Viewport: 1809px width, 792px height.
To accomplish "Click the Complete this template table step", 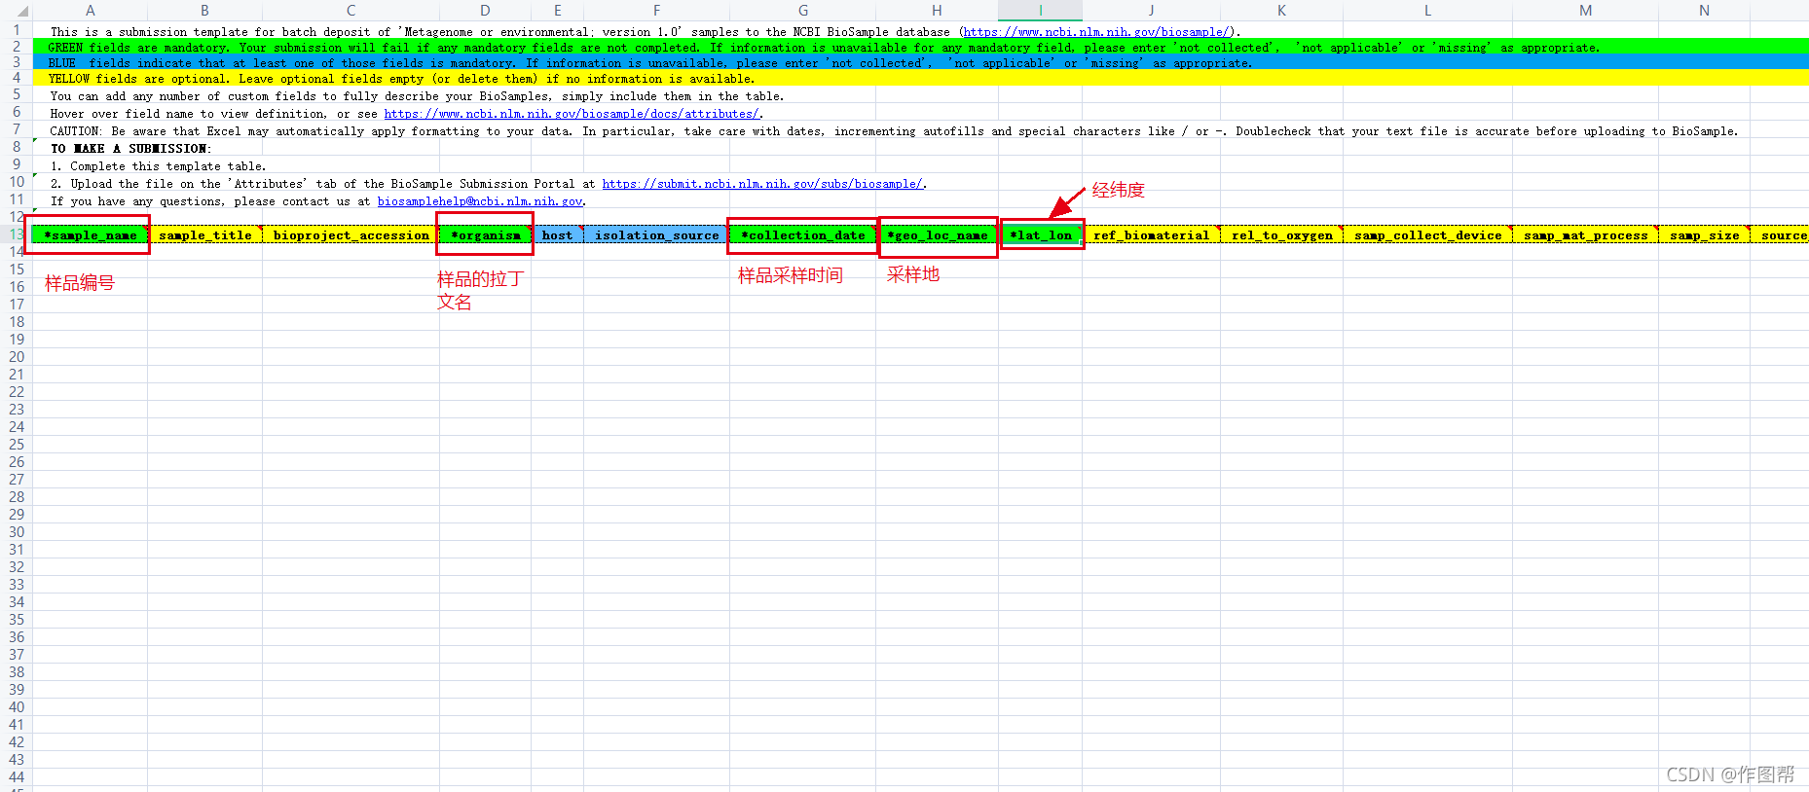I will (x=158, y=166).
